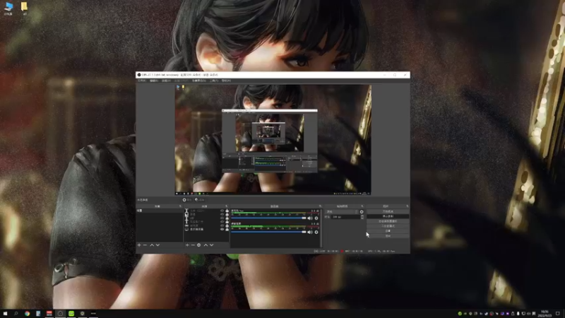Open Windows Start menu
The image size is (565, 318).
pyautogui.click(x=5, y=314)
